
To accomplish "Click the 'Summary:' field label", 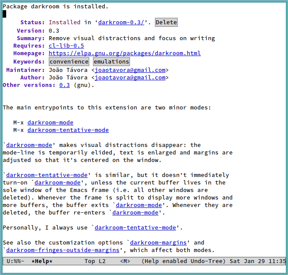I will (x=31, y=38).
